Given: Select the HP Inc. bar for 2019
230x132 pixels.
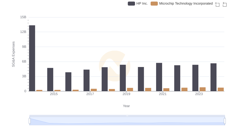Looking at the screenshot, I should 123,78.
